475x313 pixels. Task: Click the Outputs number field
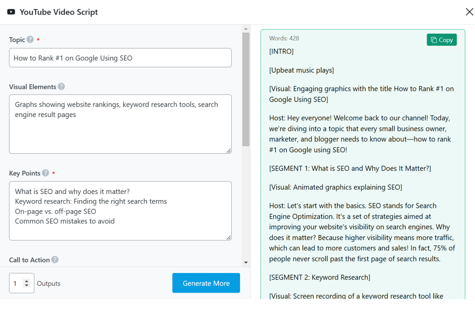[x=17, y=283]
